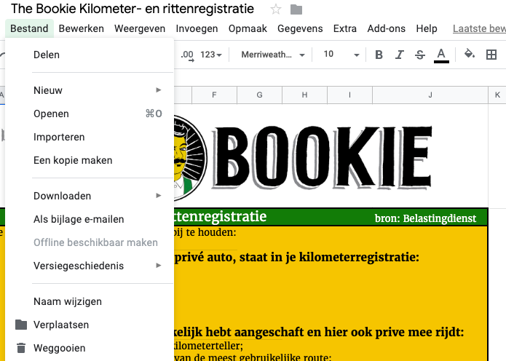Increase decimal places button
This screenshot has width=506, height=361.
[188, 55]
